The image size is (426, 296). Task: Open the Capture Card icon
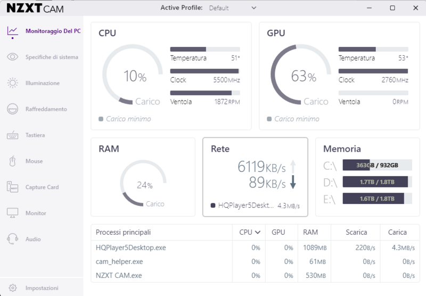[12, 187]
